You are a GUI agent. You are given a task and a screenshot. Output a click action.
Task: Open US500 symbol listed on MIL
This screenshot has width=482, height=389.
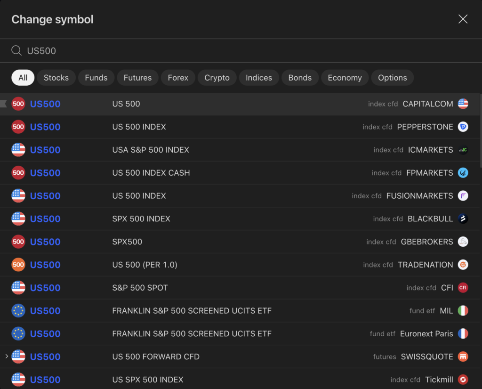click(45, 310)
